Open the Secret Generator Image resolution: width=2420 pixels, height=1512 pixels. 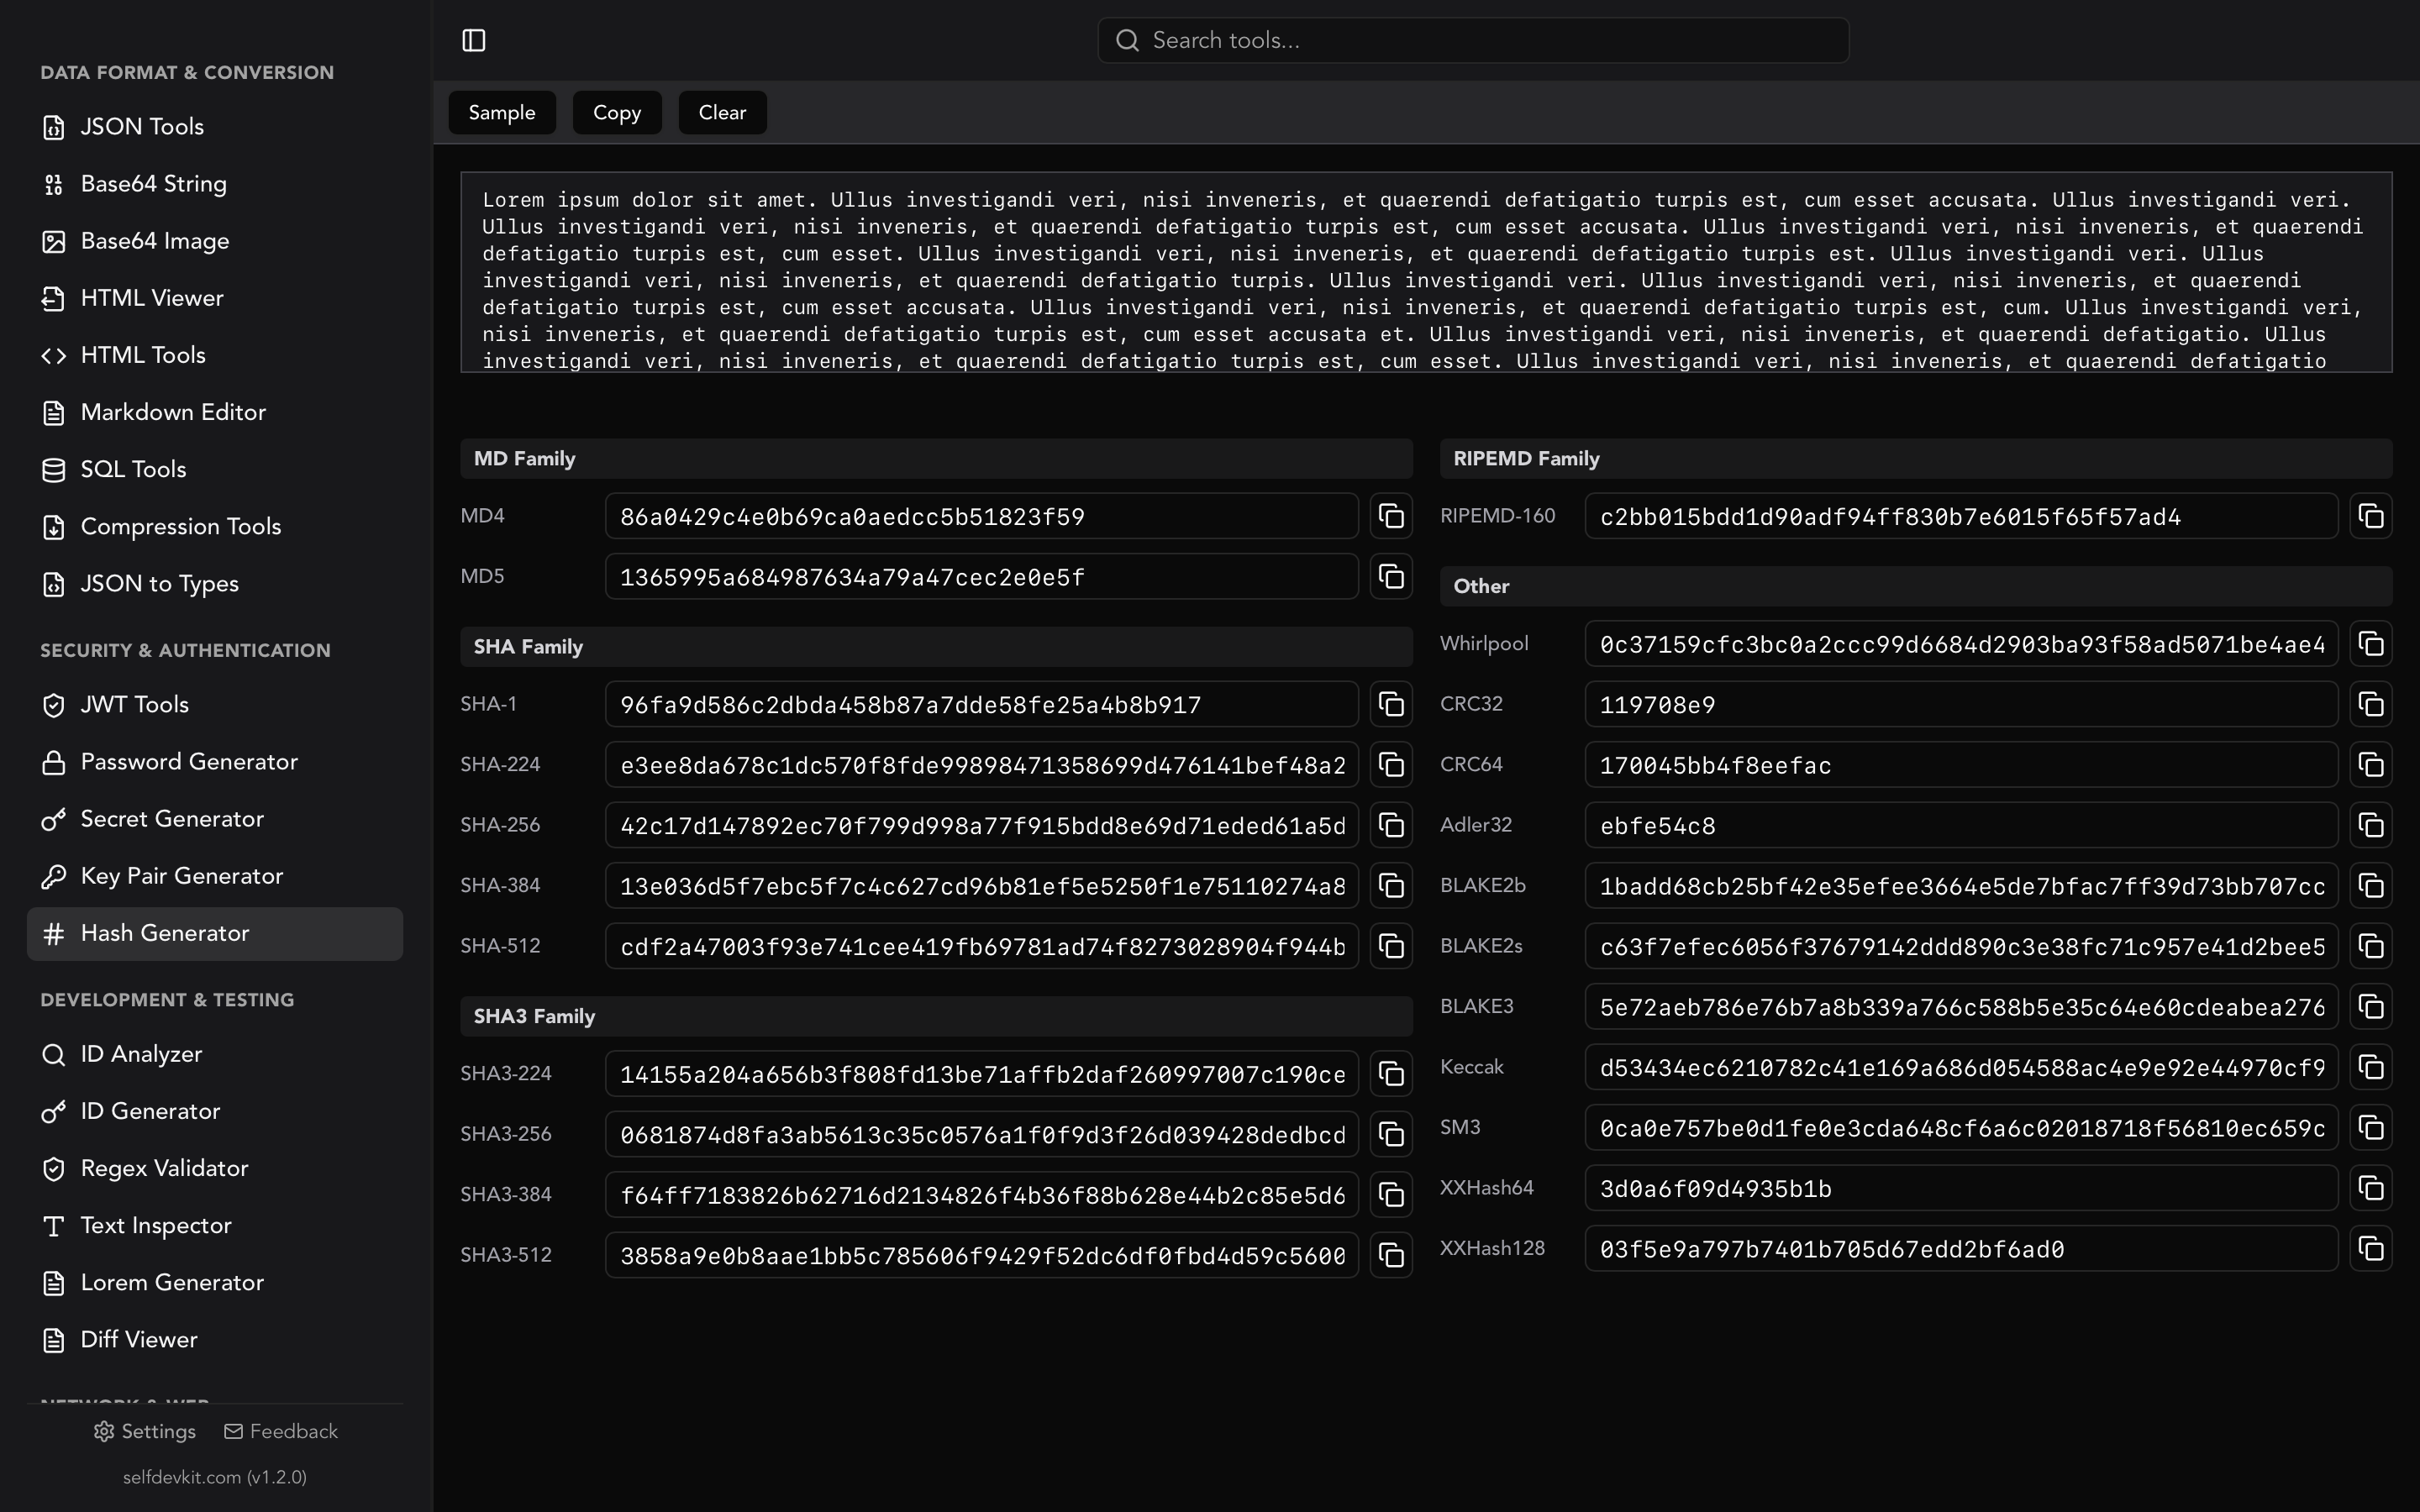pyautogui.click(x=215, y=819)
